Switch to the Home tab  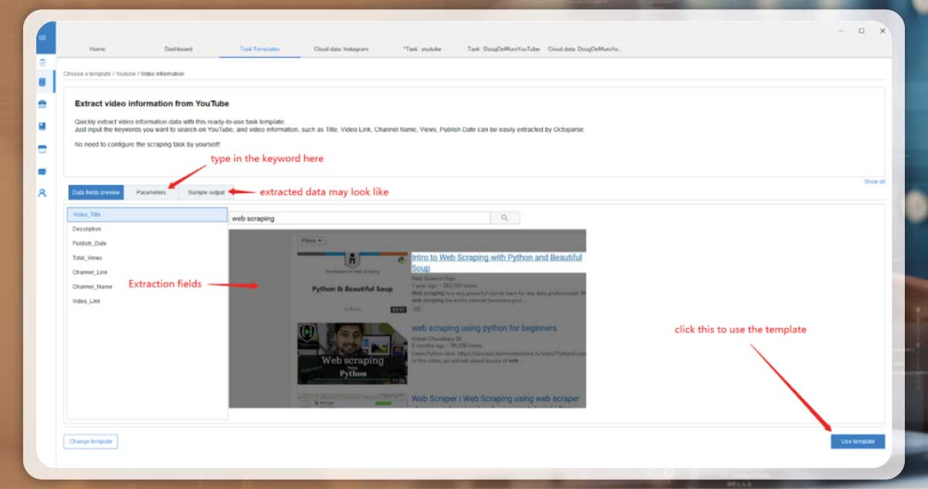[x=97, y=49]
